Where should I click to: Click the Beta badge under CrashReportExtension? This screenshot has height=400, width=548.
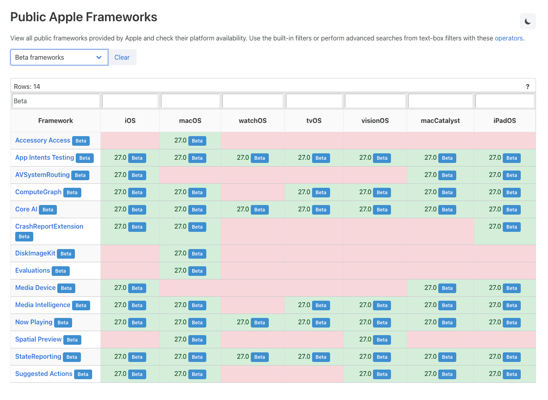[24, 237]
